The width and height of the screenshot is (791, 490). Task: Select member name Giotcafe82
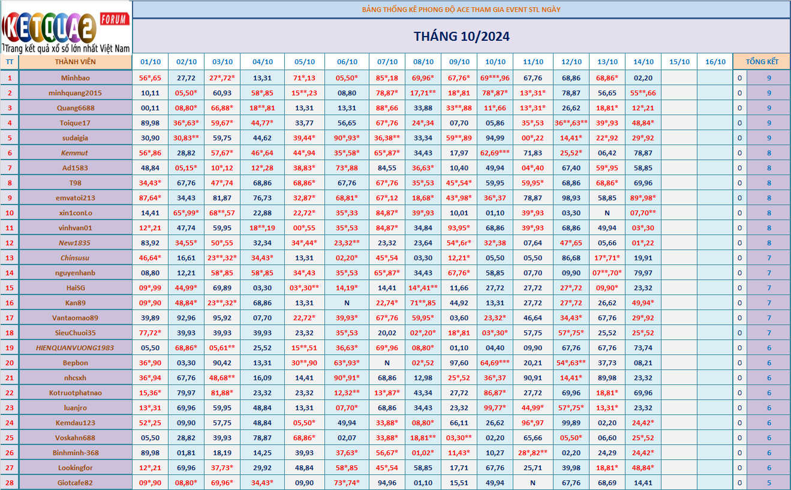(x=75, y=483)
